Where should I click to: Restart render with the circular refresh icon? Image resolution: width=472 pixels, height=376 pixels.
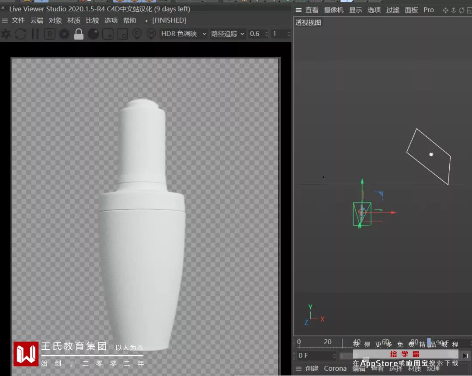click(21, 34)
